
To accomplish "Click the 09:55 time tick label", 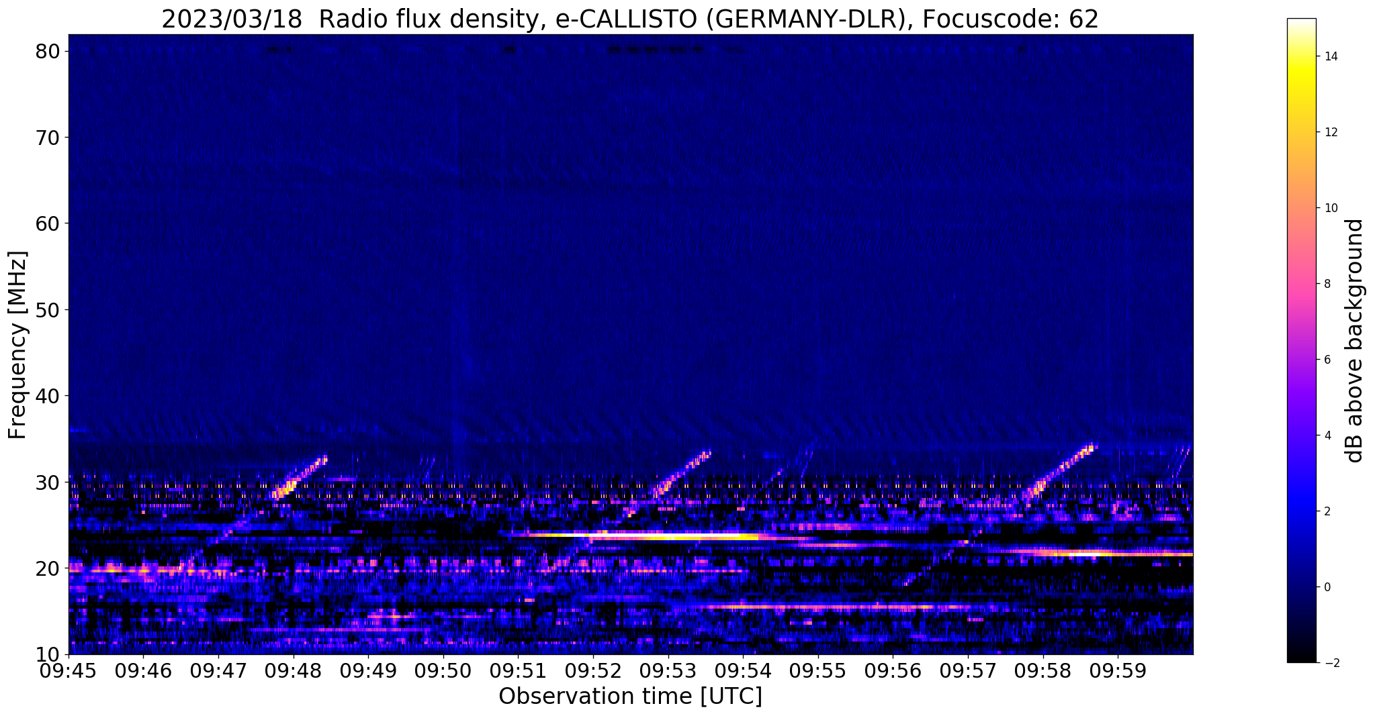I will point(818,671).
